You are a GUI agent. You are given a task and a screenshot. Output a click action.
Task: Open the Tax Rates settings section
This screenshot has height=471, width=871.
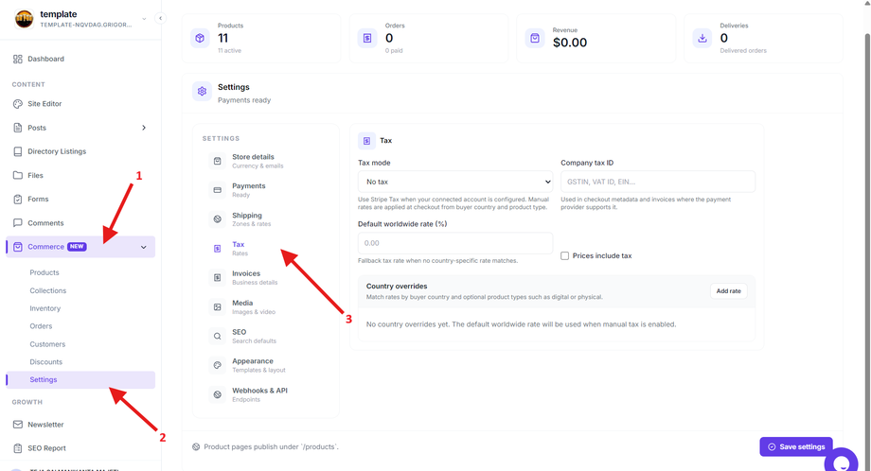pyautogui.click(x=265, y=249)
